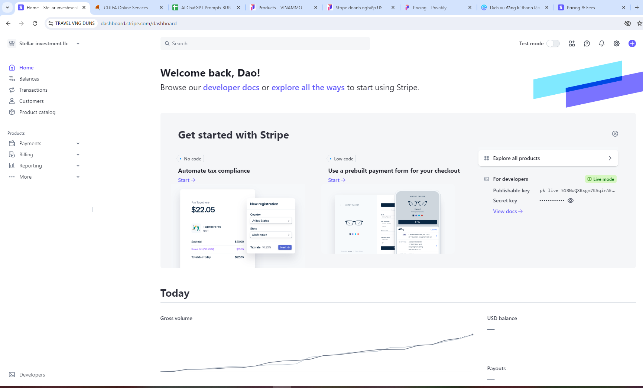The height and width of the screenshot is (388, 643).
Task: Open the browser tab list dropdown
Action: coord(7,7)
